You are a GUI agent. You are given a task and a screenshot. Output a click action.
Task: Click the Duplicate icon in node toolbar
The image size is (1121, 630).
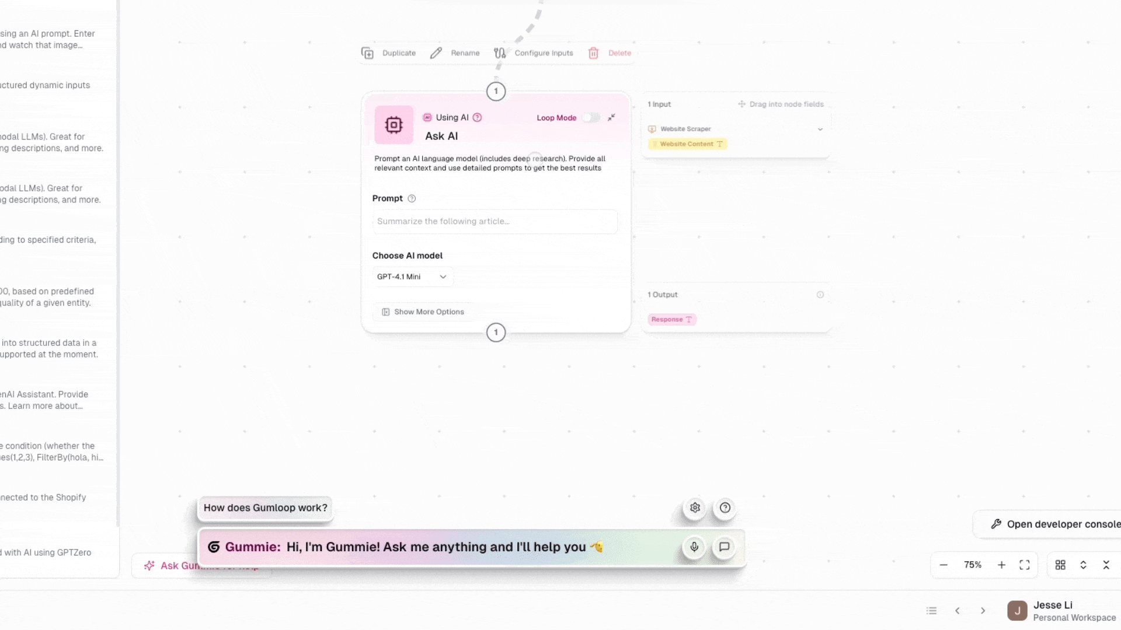[x=367, y=53]
